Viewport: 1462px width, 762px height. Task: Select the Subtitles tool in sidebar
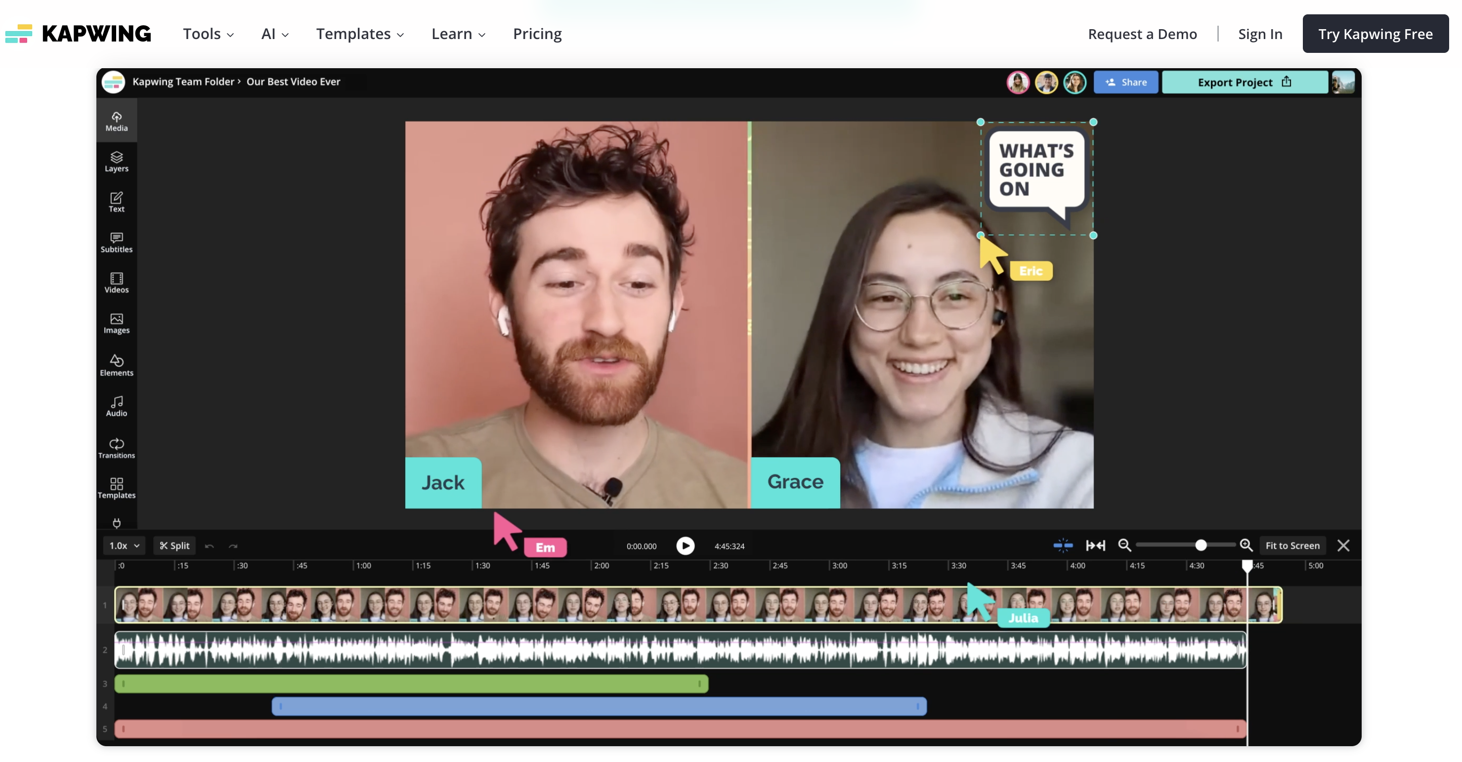[x=116, y=242]
